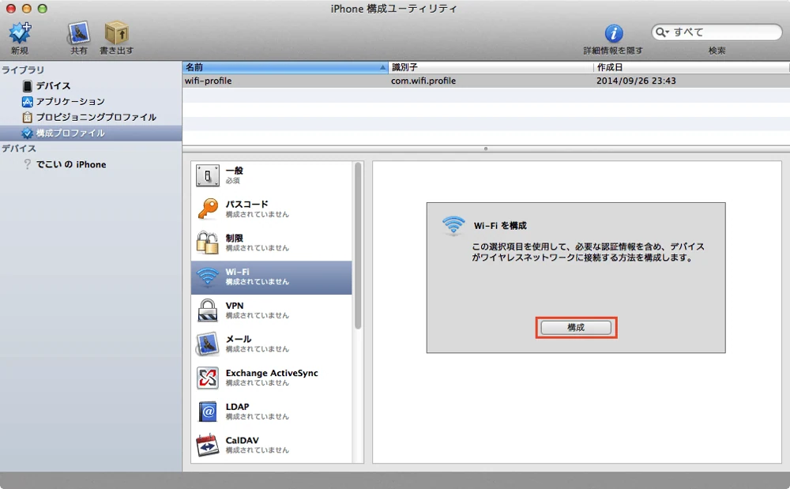This screenshot has height=489, width=790.
Task: Click the Wi-Fi を構成 heading text
Action: 500,226
